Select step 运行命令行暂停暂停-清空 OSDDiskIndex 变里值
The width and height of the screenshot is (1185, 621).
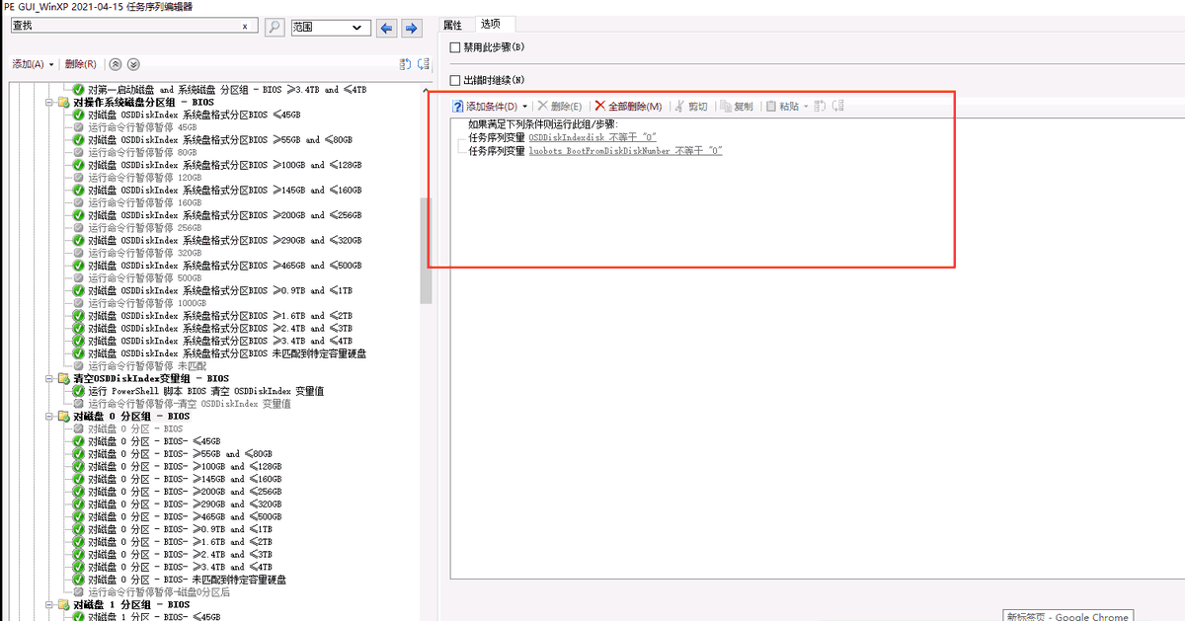[190, 404]
